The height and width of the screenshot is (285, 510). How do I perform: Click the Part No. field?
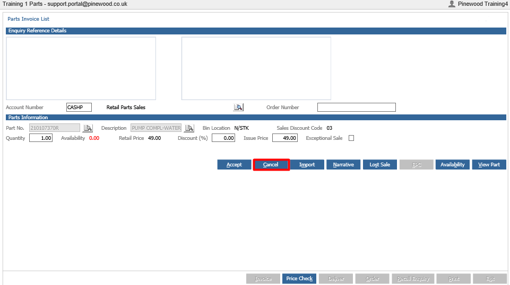(55, 128)
